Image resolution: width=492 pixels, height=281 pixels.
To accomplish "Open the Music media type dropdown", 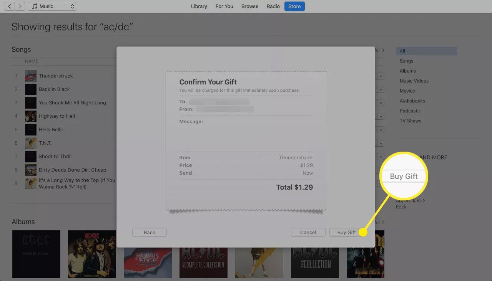I will tap(52, 6).
